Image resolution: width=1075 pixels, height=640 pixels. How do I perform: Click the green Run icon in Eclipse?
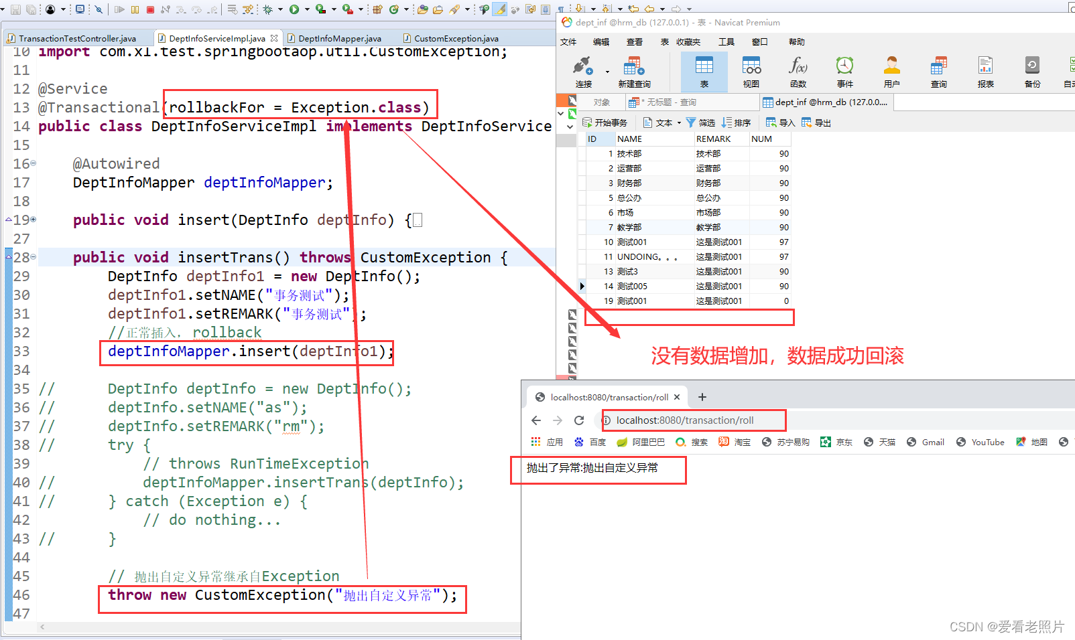pos(294,9)
